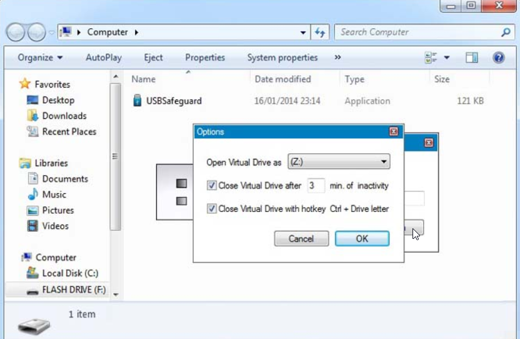Click the 121 KB size cell

point(470,101)
